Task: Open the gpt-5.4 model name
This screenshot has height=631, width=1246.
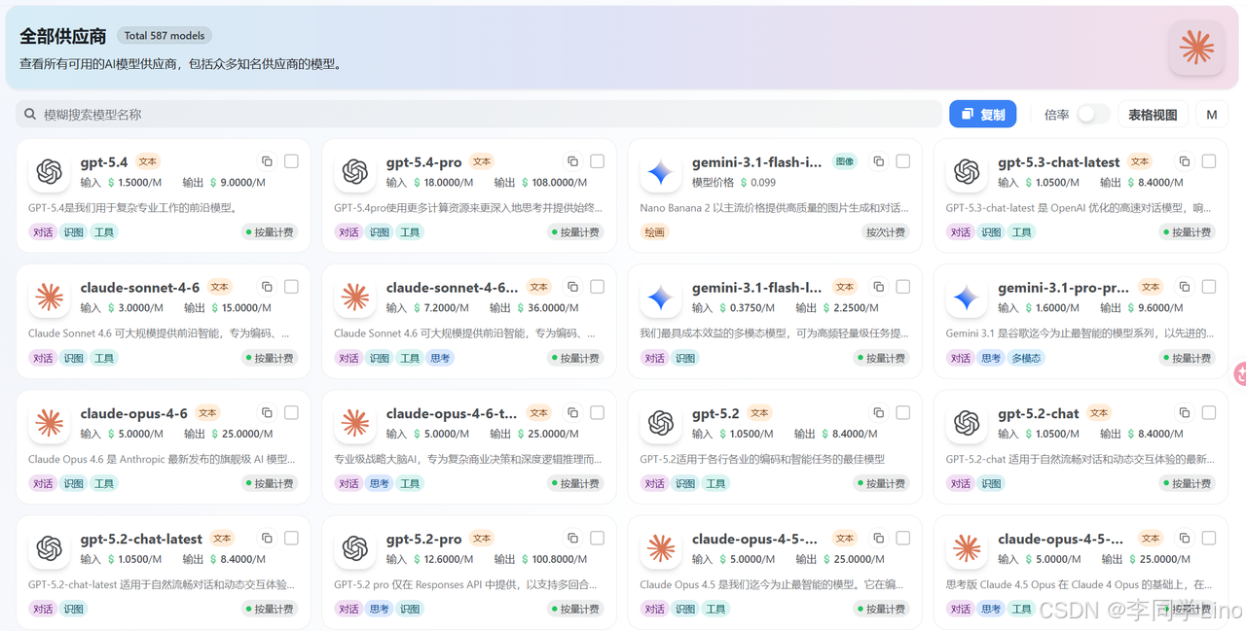Action: pos(104,162)
